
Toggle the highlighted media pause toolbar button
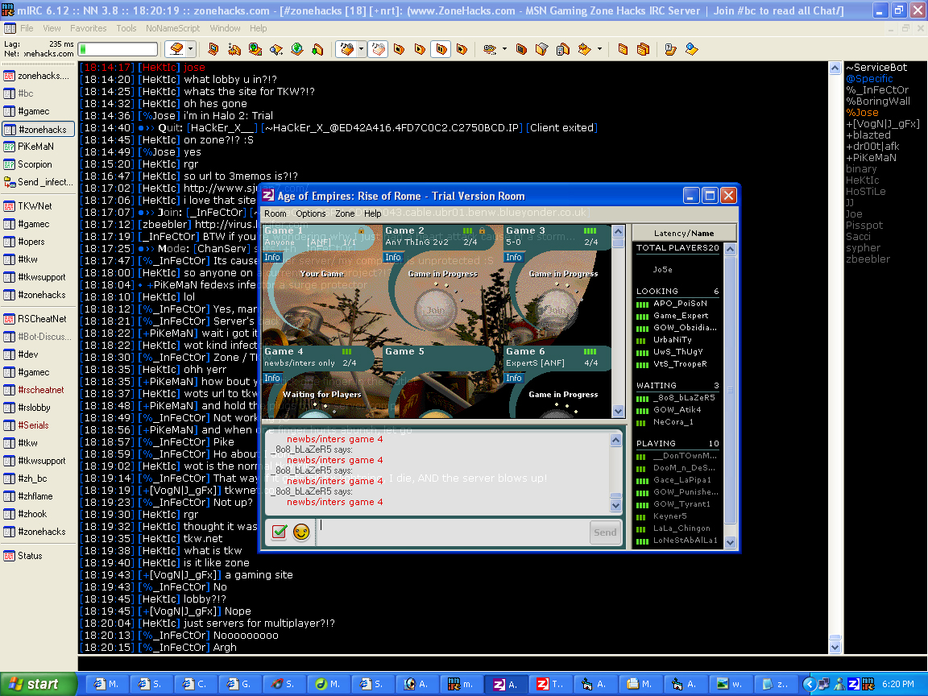coord(441,49)
